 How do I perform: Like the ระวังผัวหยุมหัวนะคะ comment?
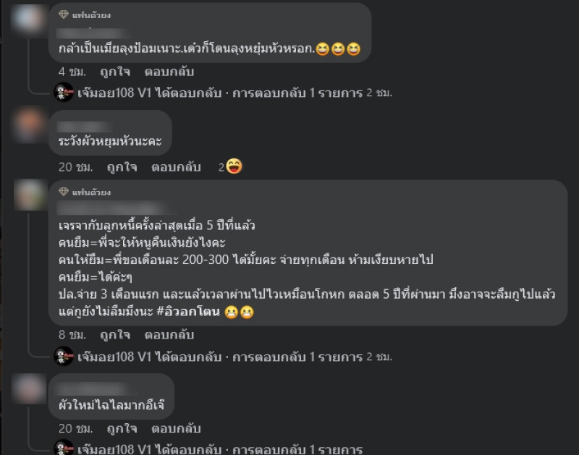click(x=122, y=167)
